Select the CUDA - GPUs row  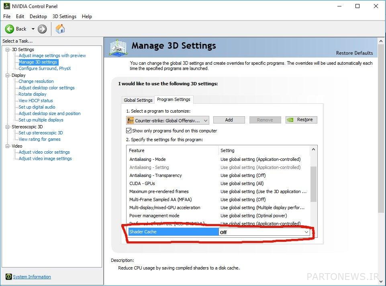219,184
